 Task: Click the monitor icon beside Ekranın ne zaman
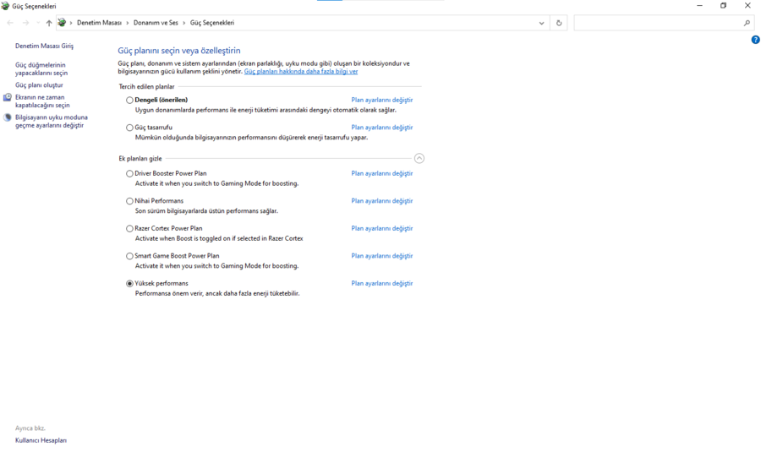tap(8, 97)
